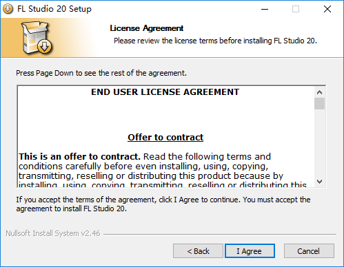344x267 pixels.
Task: Click empty scrollbar track below the thumb
Action: click(x=319, y=142)
